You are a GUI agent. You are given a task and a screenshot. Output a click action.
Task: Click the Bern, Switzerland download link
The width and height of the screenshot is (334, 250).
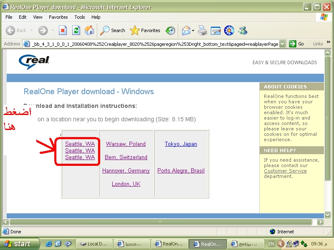coord(126,157)
